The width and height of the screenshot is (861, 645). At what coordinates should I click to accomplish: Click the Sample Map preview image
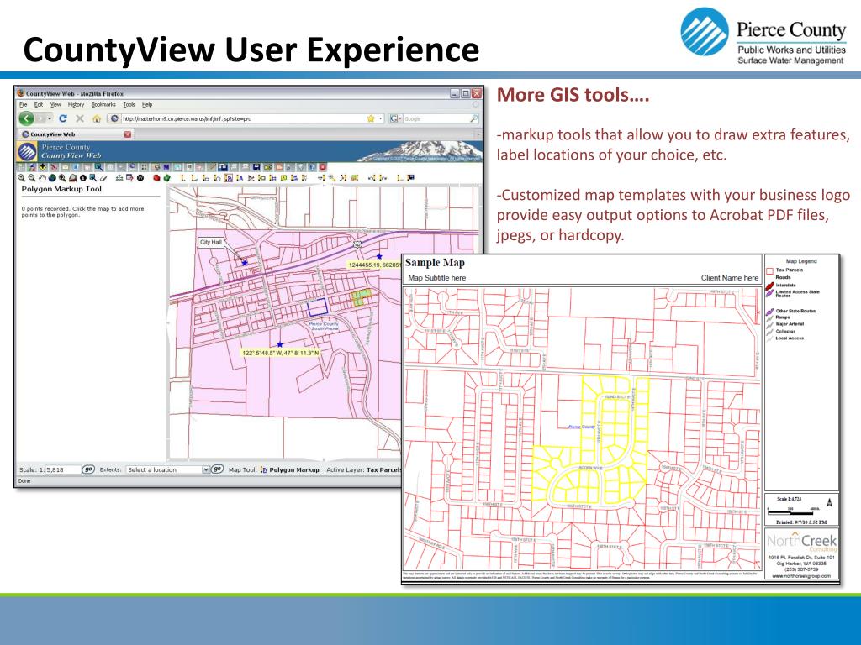621,419
